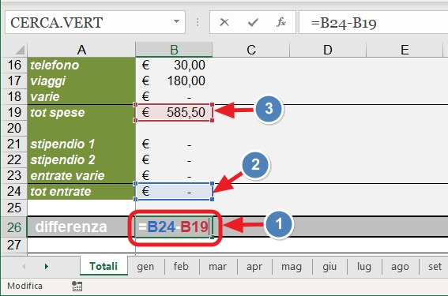
Task: Select row 24 header
Action: [14, 191]
